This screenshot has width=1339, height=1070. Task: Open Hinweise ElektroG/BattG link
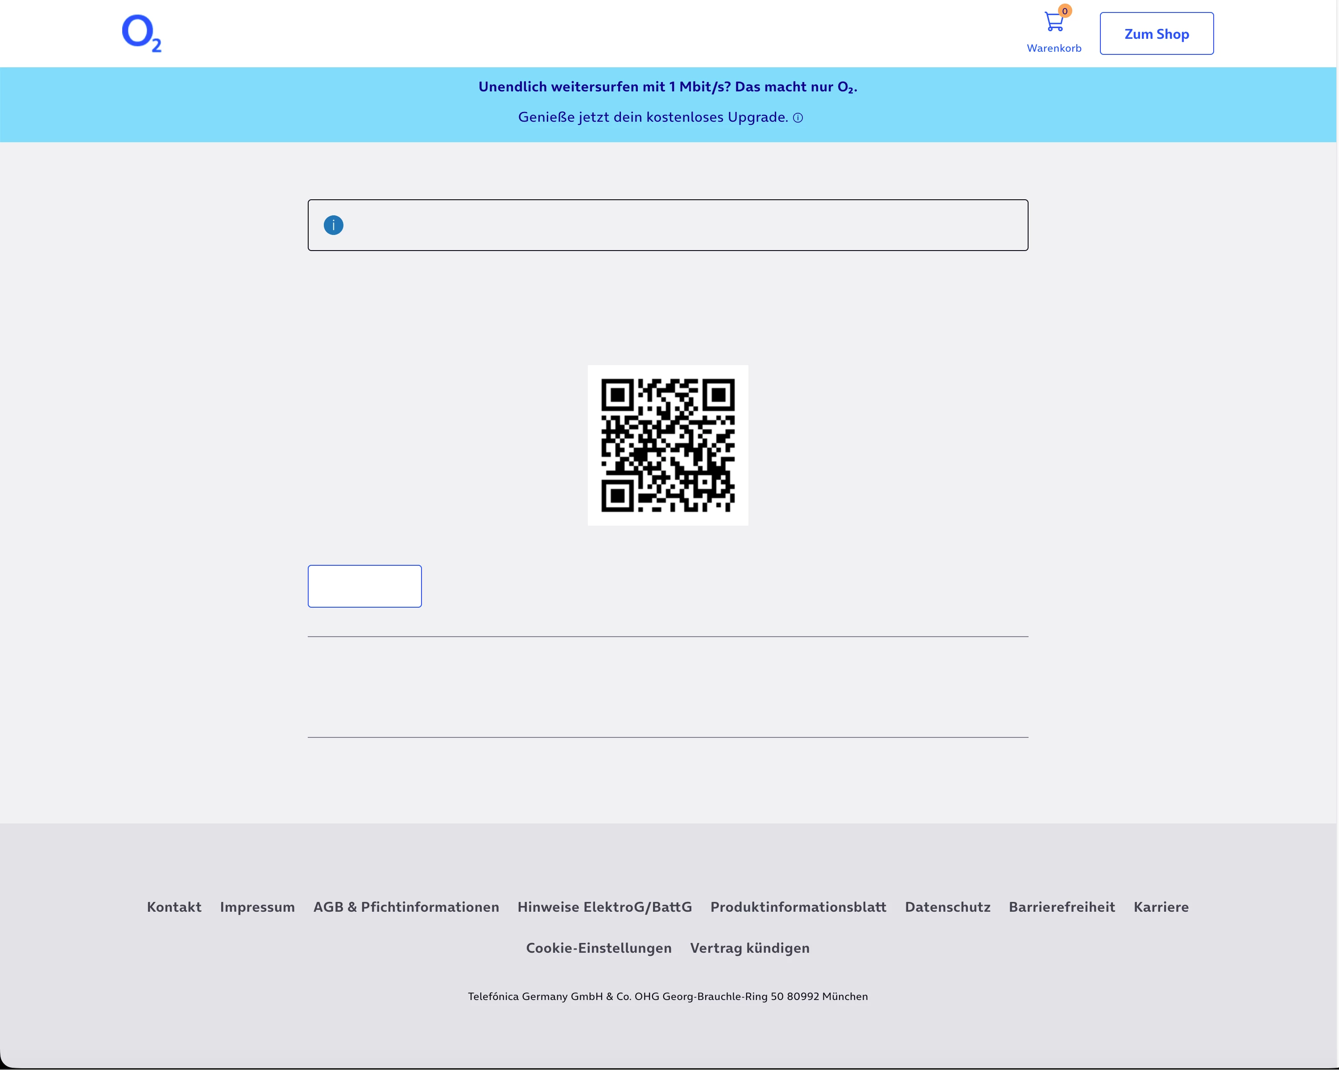[x=604, y=907]
